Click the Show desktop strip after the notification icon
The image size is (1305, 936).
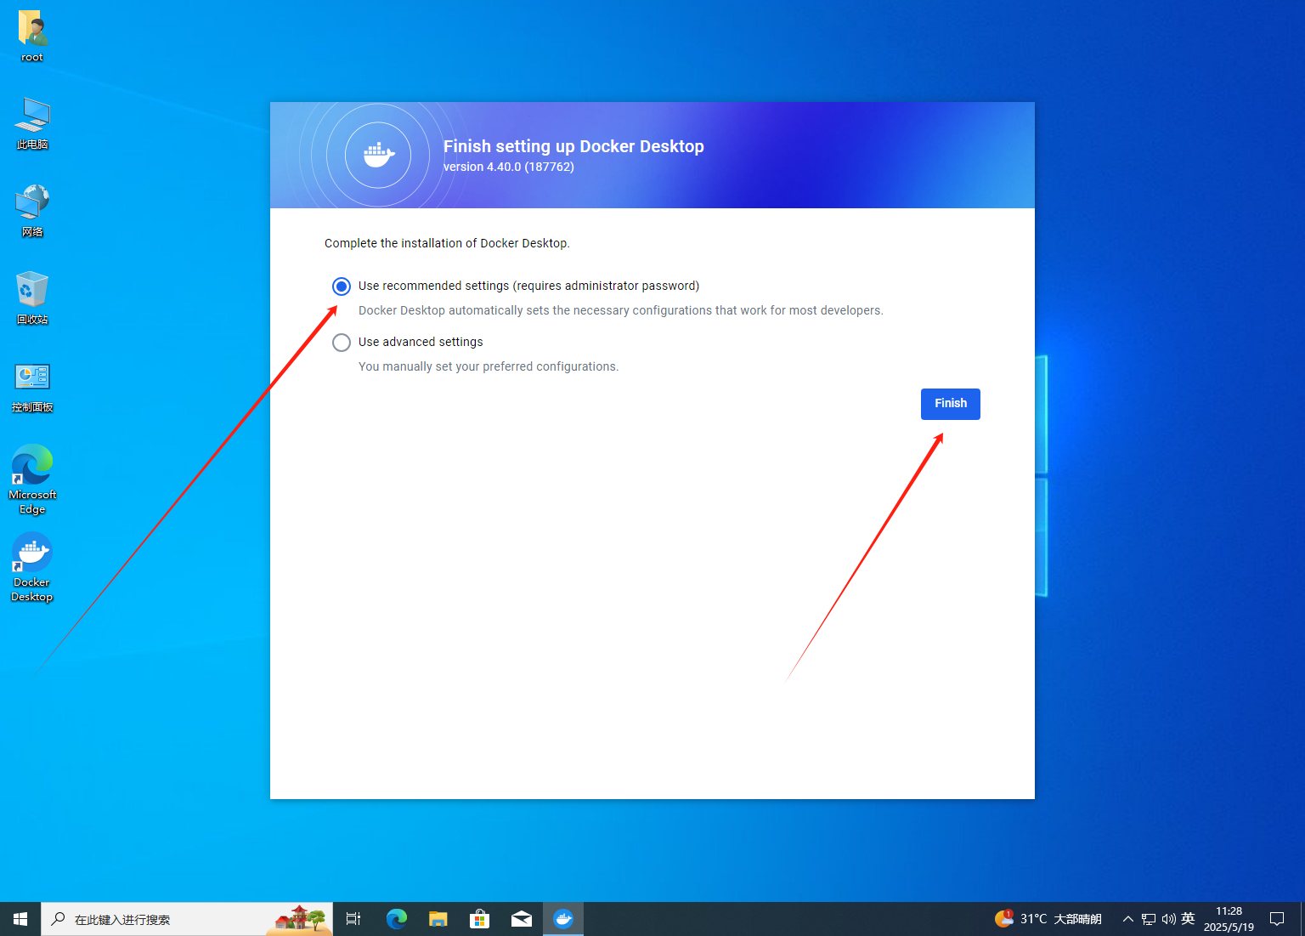1302,919
